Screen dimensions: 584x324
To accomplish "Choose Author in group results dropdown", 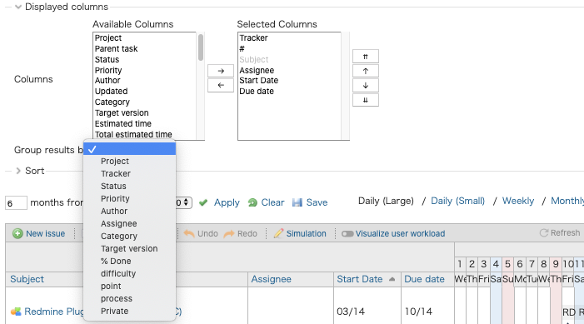I will coord(114,212).
